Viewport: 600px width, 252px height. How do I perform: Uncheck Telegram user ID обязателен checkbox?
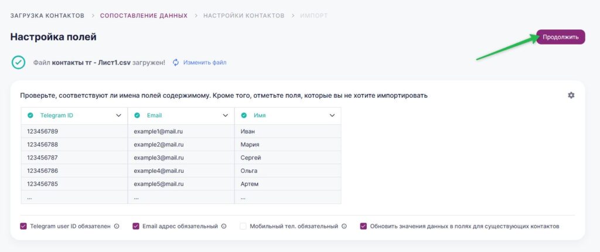tap(23, 226)
